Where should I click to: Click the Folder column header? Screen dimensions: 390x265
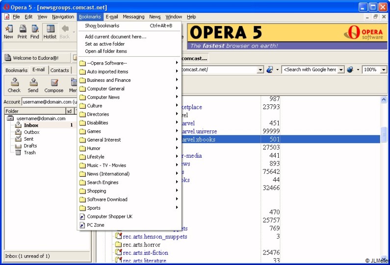point(35,111)
